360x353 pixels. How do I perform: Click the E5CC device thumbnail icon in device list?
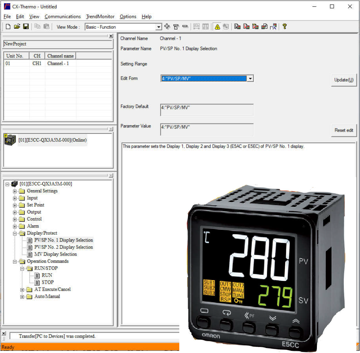[10, 140]
